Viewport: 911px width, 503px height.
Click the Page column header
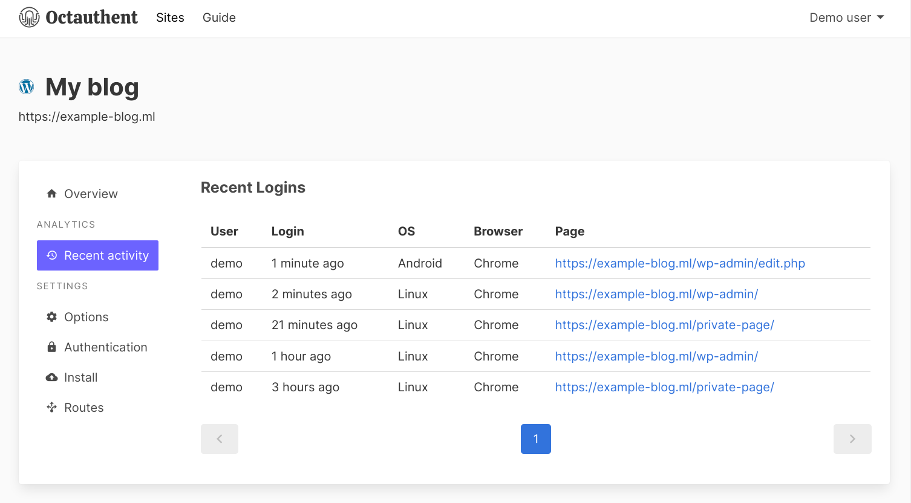570,231
